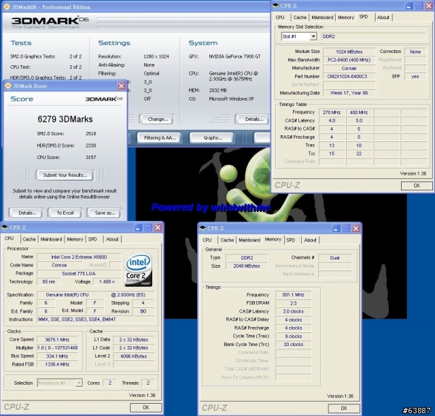Click the CPU-Z SPD window title icon
Viewport: 435px width, 416px height.
[275, 5]
